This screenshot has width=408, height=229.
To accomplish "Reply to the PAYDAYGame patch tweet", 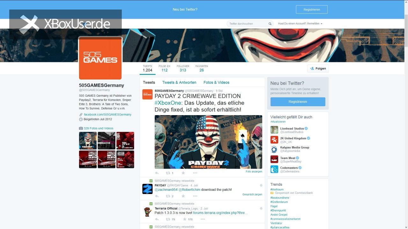I will [157, 196].
